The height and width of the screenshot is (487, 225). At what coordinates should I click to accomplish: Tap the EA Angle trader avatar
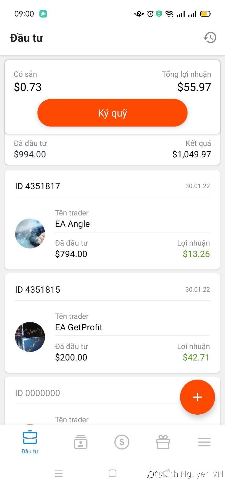tap(30, 233)
